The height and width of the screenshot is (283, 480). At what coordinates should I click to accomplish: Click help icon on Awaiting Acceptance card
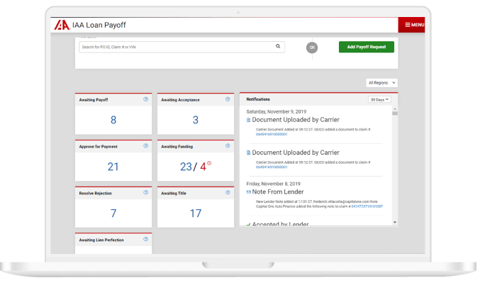click(228, 99)
